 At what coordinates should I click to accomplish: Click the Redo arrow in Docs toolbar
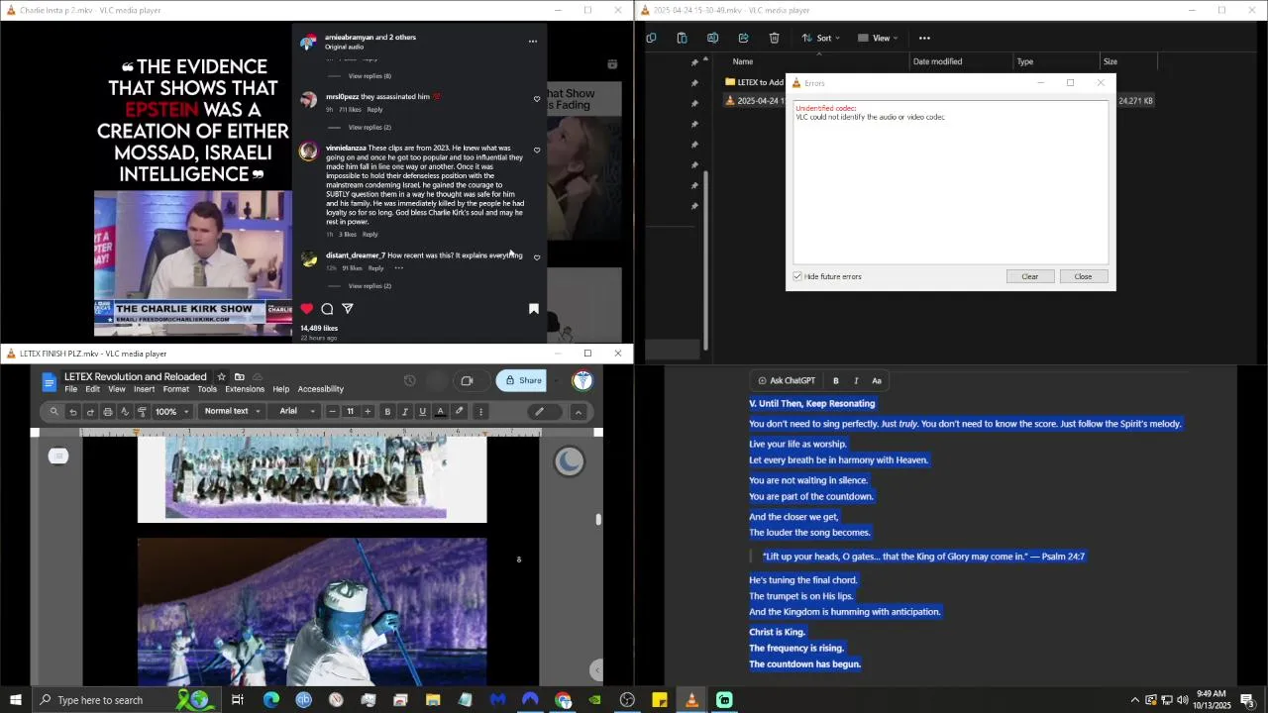tap(90, 412)
